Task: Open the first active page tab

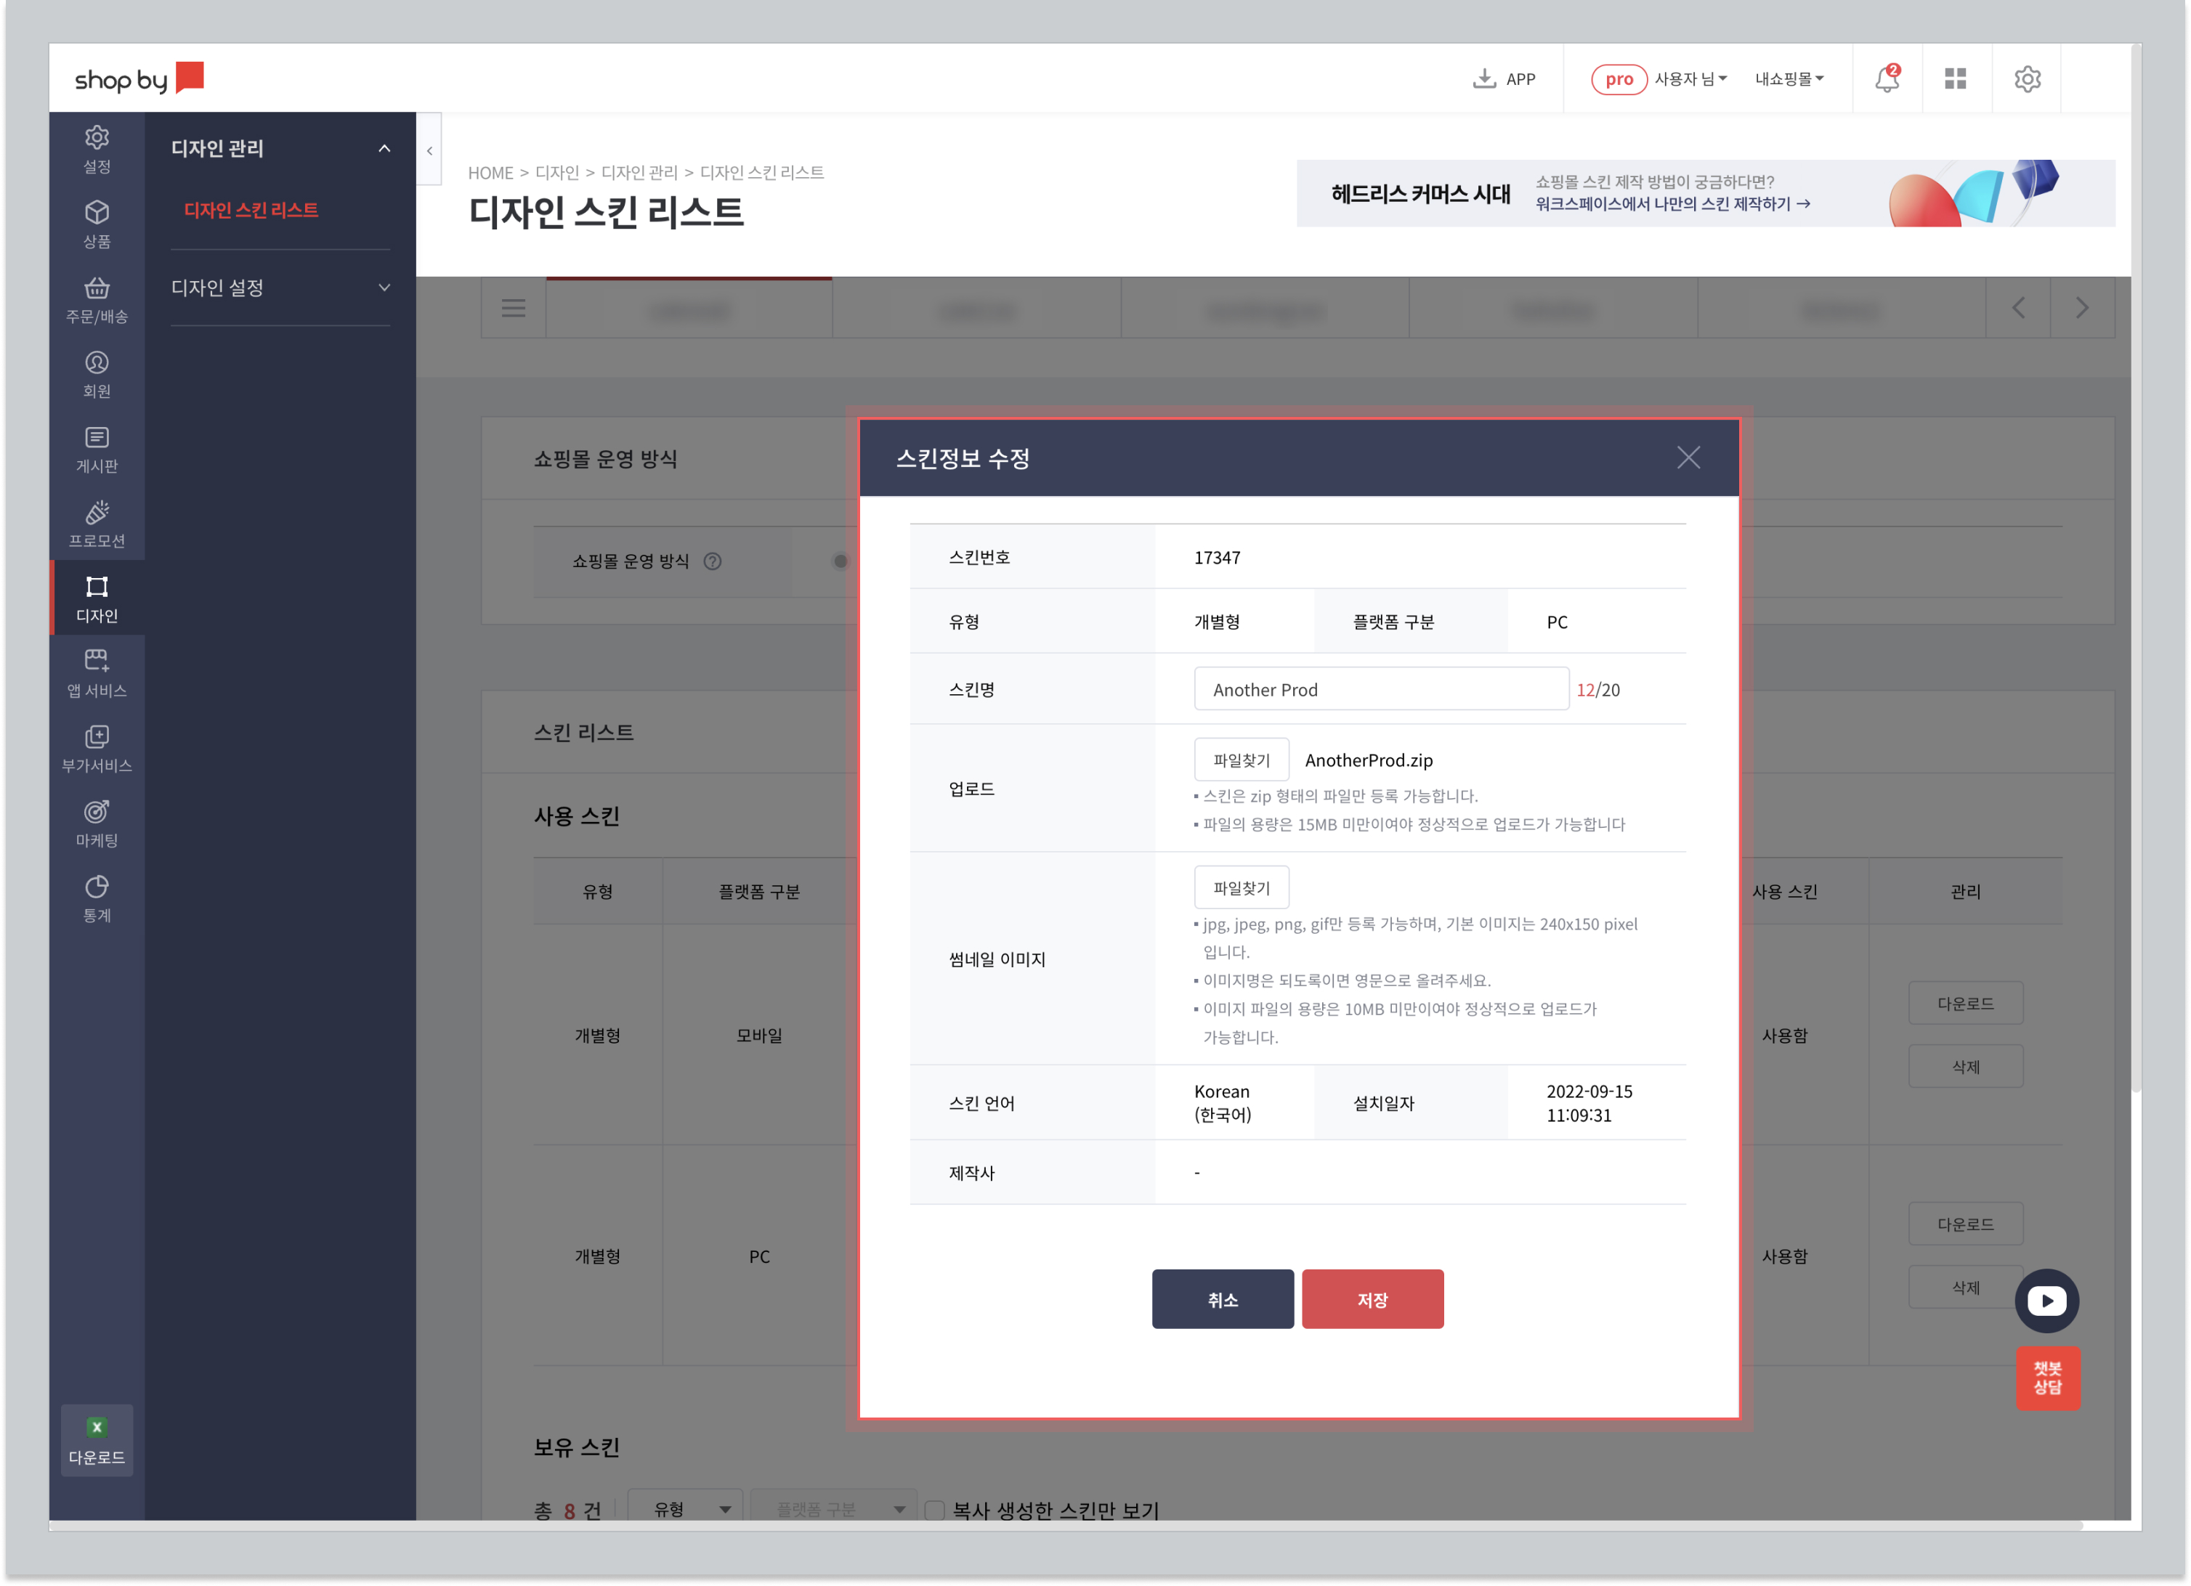Action: click(689, 308)
